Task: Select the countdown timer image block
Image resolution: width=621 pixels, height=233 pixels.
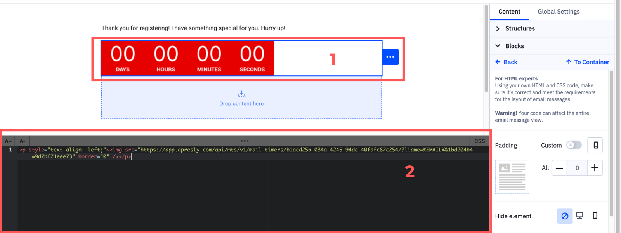Action: (x=187, y=58)
